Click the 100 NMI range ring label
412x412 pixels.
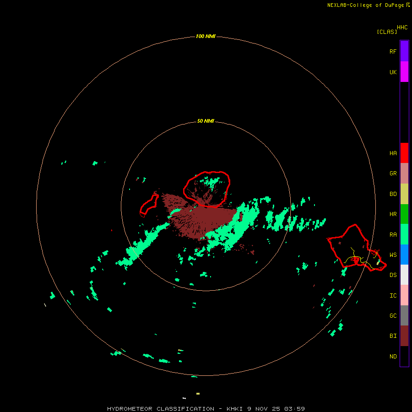[x=206, y=36]
